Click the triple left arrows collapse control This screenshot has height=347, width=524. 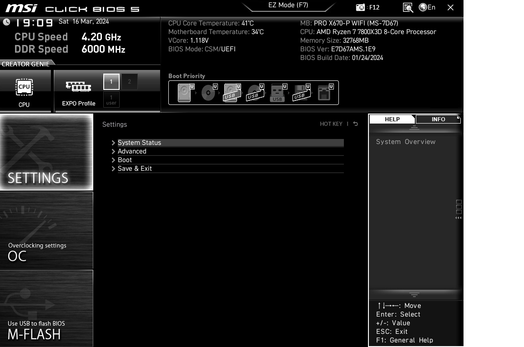click(x=458, y=218)
